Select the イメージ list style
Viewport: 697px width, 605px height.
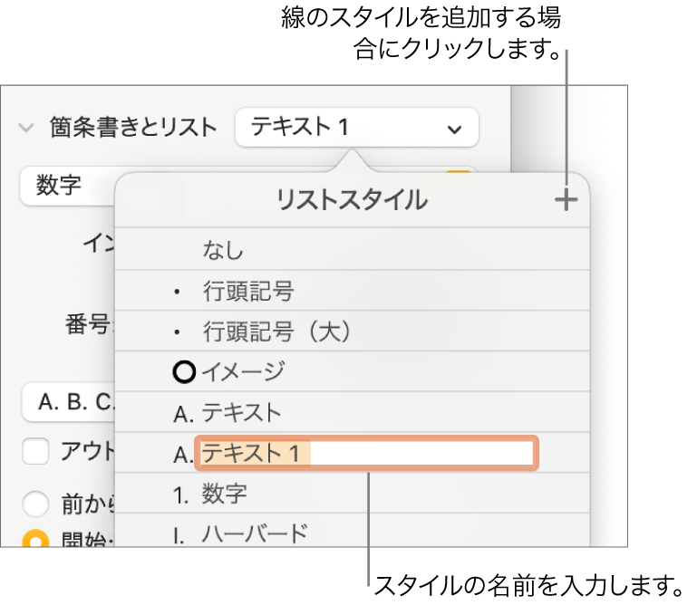tap(352, 372)
